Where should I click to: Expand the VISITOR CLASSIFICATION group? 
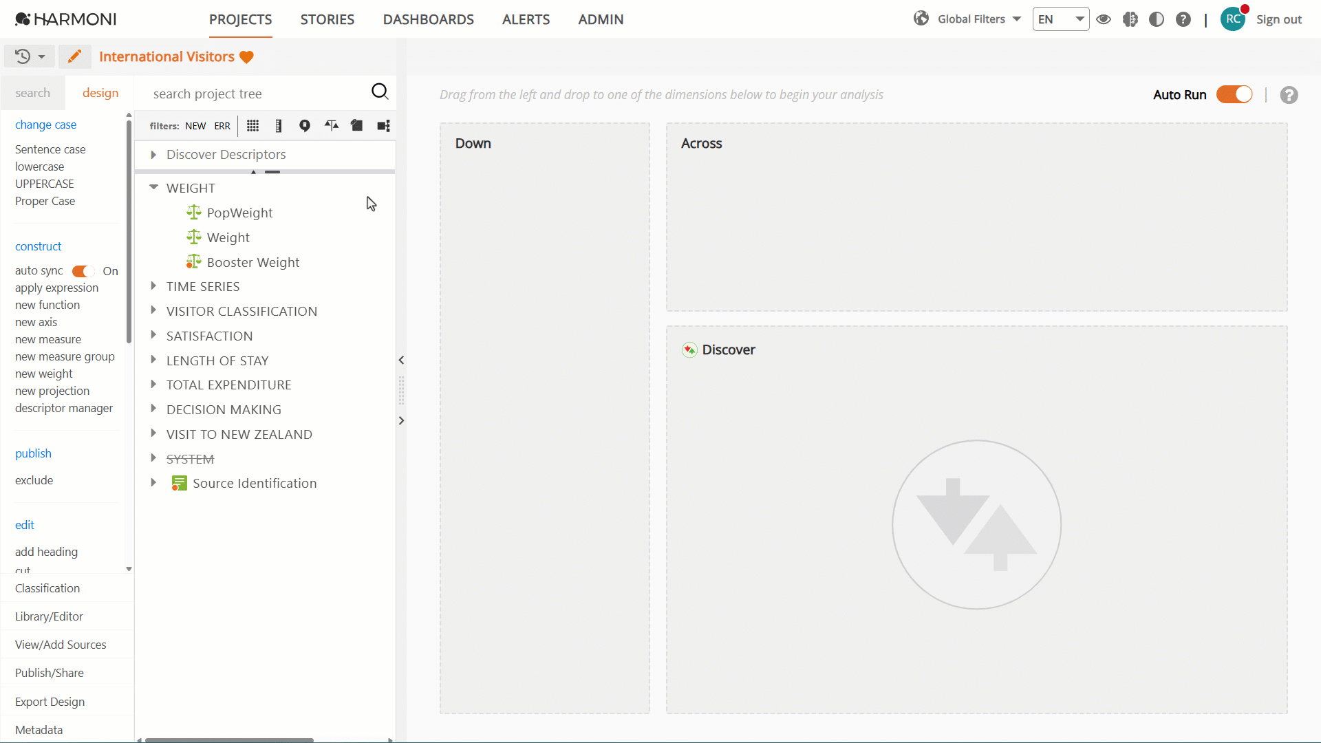point(153,310)
